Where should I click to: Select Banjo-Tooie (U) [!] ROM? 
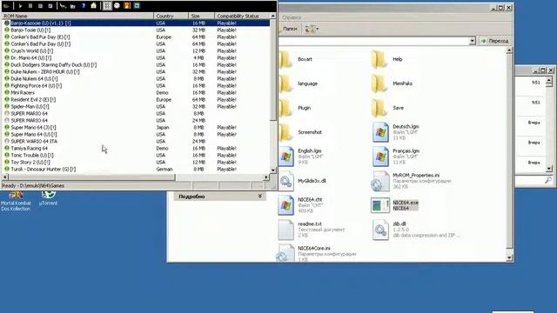click(137, 30)
